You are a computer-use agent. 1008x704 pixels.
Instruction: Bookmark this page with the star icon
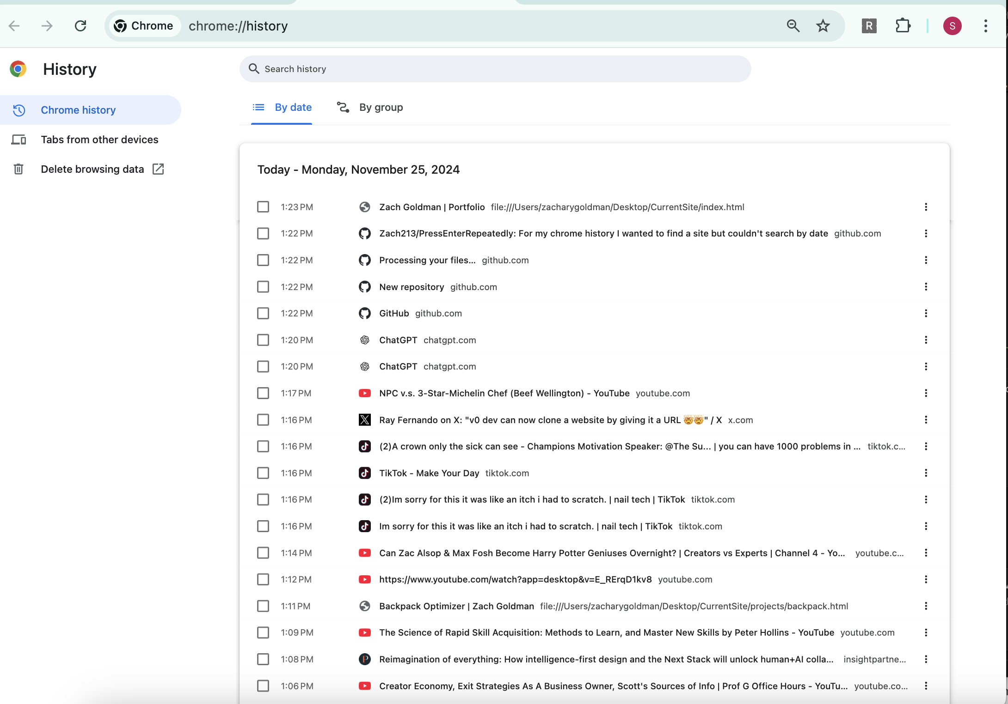823,26
